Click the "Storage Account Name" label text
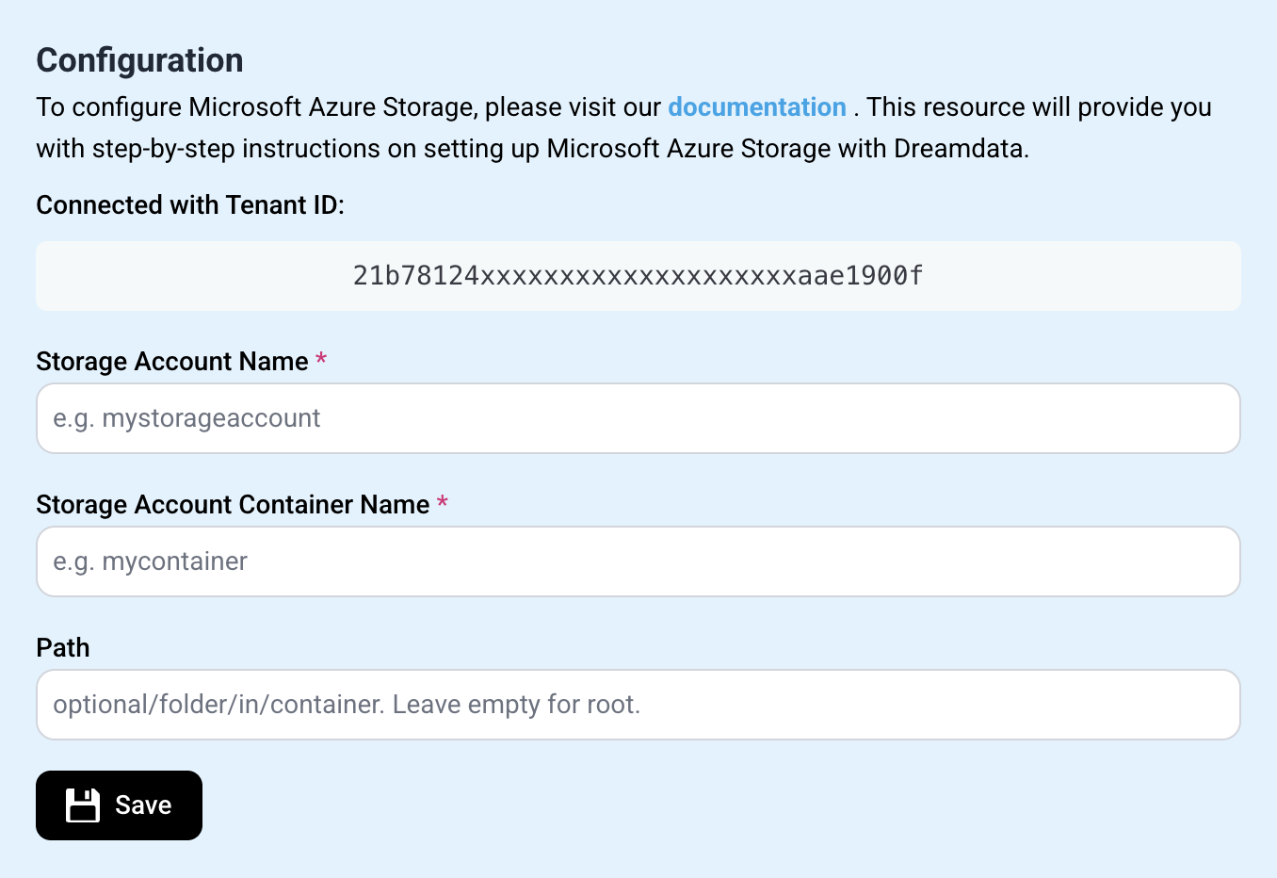The width and height of the screenshot is (1277, 878). pyautogui.click(x=172, y=362)
